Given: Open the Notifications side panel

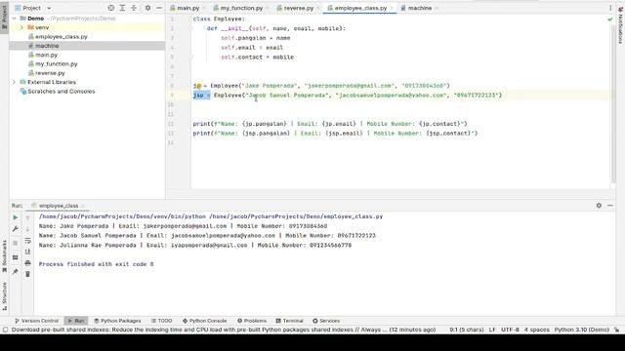Looking at the screenshot, I should point(620,24).
